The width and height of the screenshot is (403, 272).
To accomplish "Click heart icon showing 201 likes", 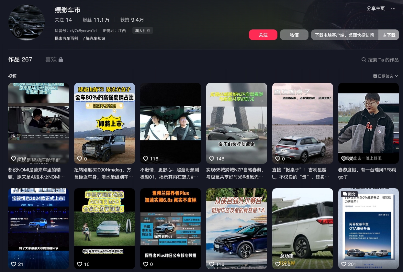I will [344, 264].
